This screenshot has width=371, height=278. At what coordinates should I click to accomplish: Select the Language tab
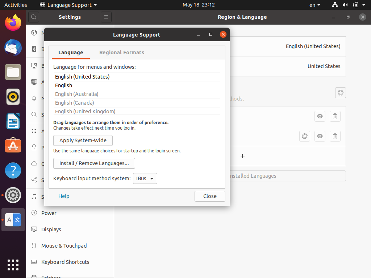pyautogui.click(x=71, y=52)
